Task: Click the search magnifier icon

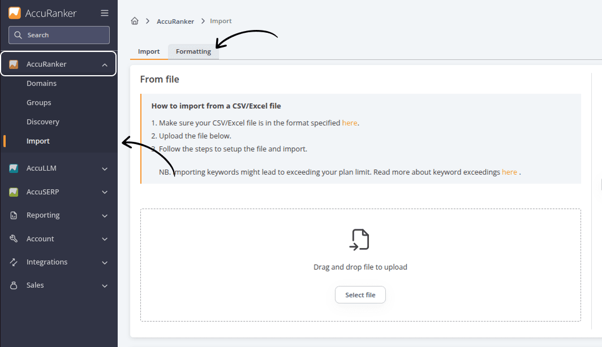Action: pyautogui.click(x=18, y=35)
